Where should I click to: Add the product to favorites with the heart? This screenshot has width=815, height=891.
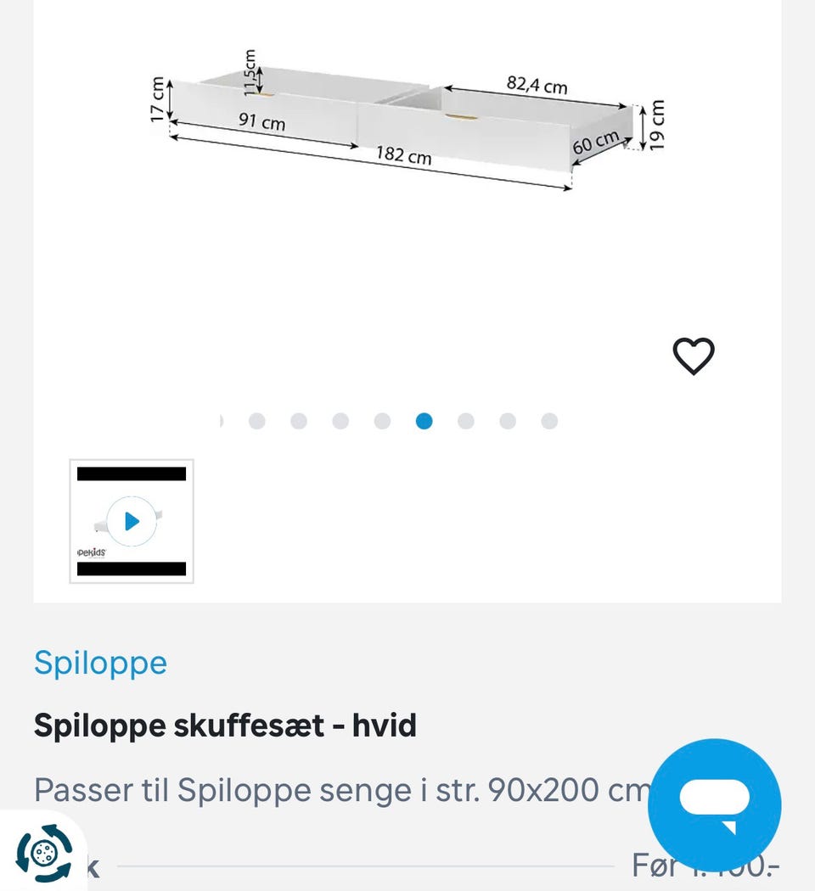point(694,356)
